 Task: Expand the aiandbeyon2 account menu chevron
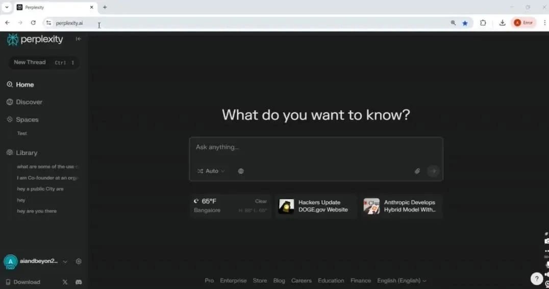pyautogui.click(x=65, y=261)
